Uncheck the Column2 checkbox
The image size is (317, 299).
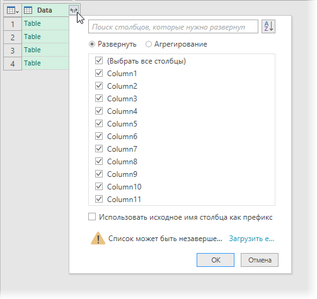[99, 86]
